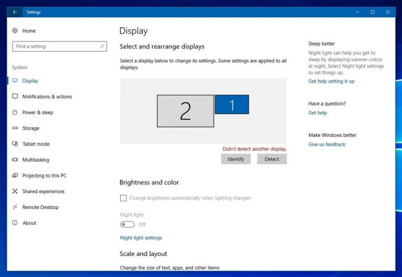Open Storage settings
The height and width of the screenshot is (277, 402).
pos(31,128)
